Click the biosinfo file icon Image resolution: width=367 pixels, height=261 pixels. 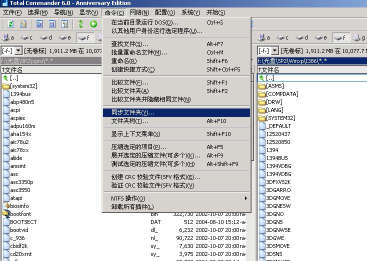[6, 206]
